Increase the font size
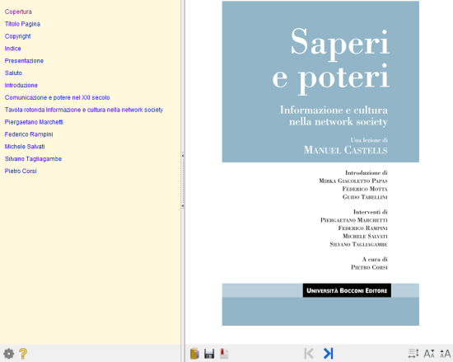 [x=446, y=353]
